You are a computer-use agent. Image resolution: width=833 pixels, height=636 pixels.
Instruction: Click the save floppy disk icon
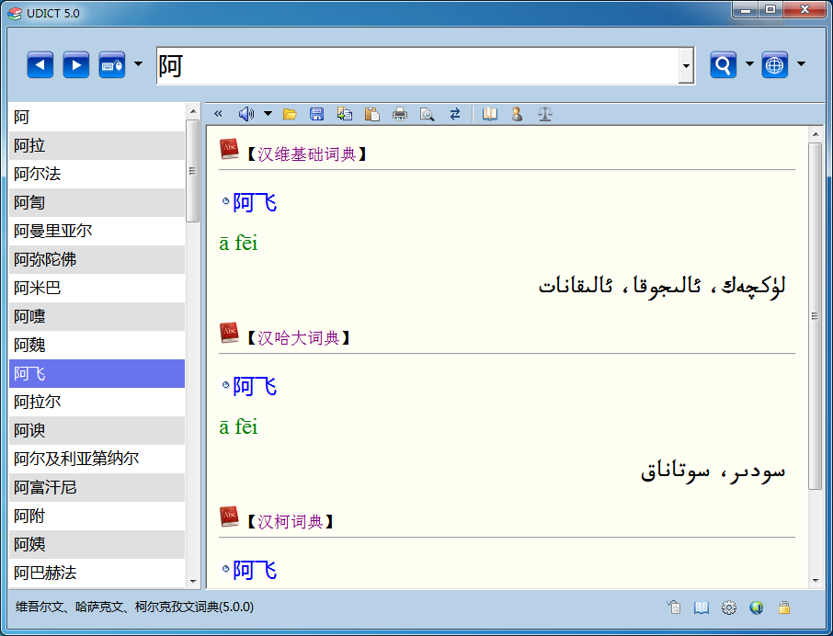tap(317, 114)
